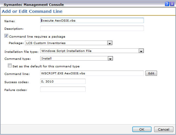This screenshot has height=135, width=176.
Task: Enable Set as the default for this command type
Action: click(10, 66)
